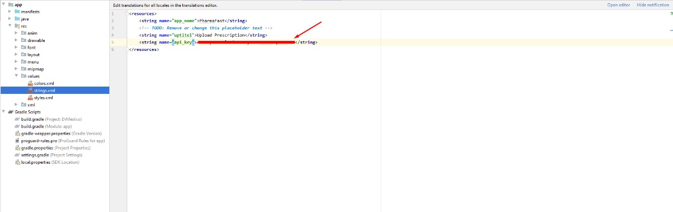Collapse the Gradle Scripts node arrow
Viewport: 673px width, 212px height.
coord(4,112)
